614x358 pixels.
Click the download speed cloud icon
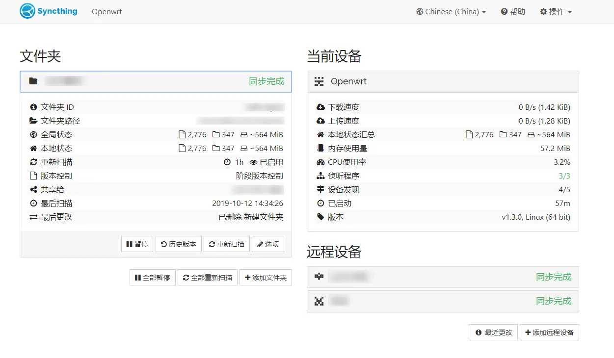[x=320, y=107]
